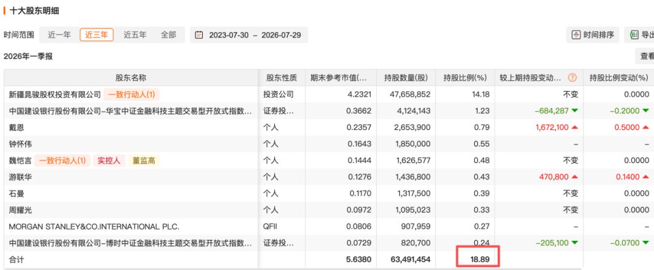
Task: Click the 十大股东明细 section title
Action: click(34, 11)
